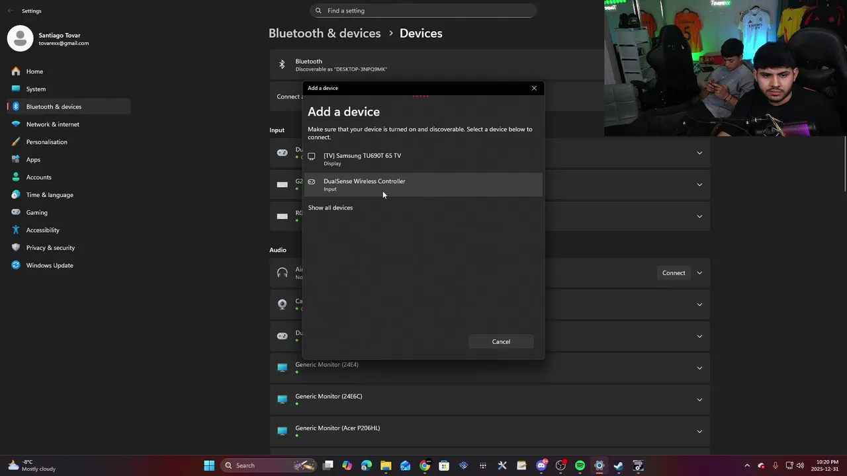Open Task View from taskbar
The height and width of the screenshot is (476, 847).
point(328,465)
